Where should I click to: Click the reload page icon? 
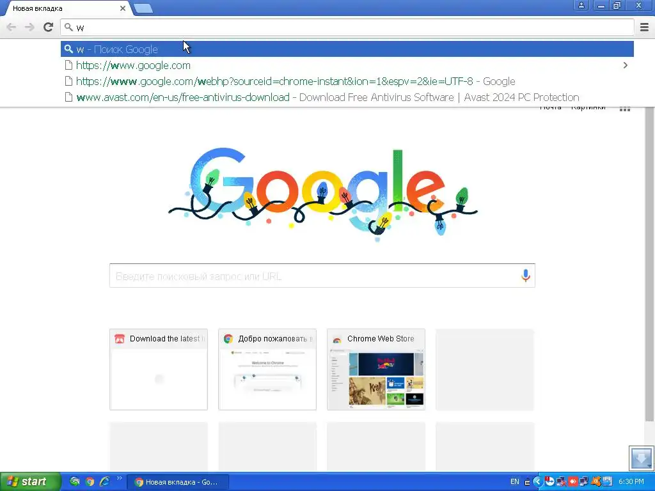49,27
